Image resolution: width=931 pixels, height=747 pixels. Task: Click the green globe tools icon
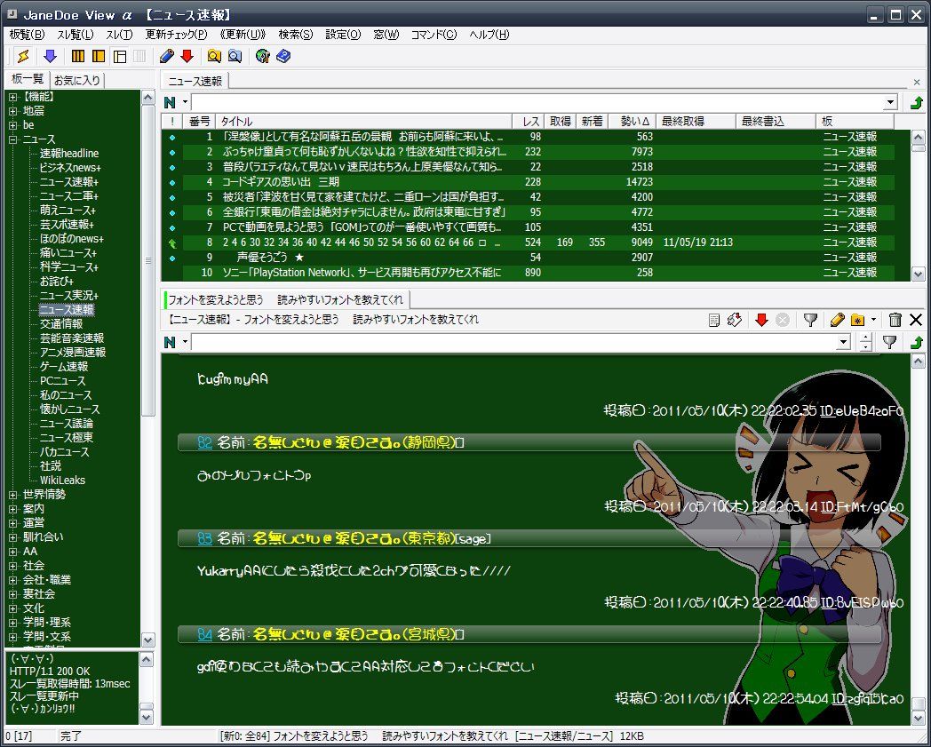pos(262,56)
